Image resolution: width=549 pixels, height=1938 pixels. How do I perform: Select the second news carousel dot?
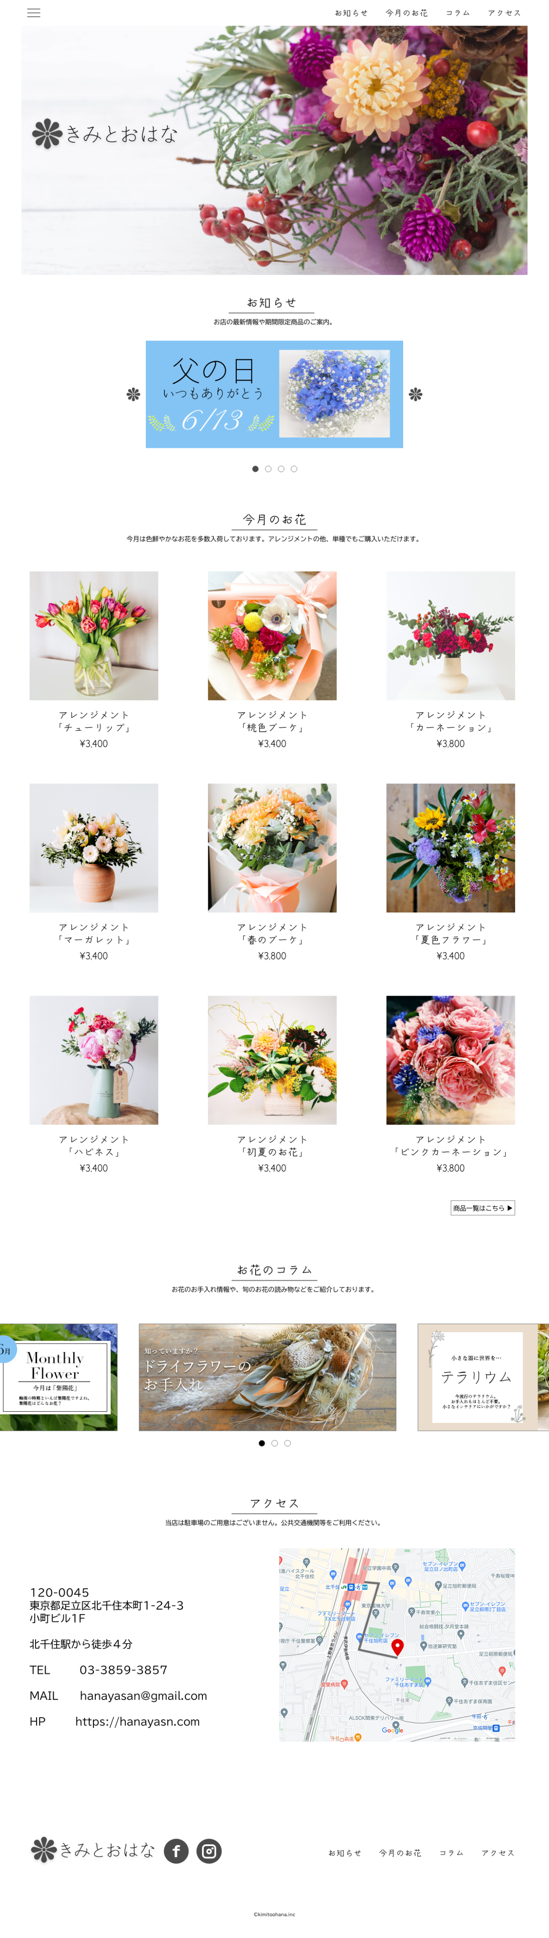(268, 469)
